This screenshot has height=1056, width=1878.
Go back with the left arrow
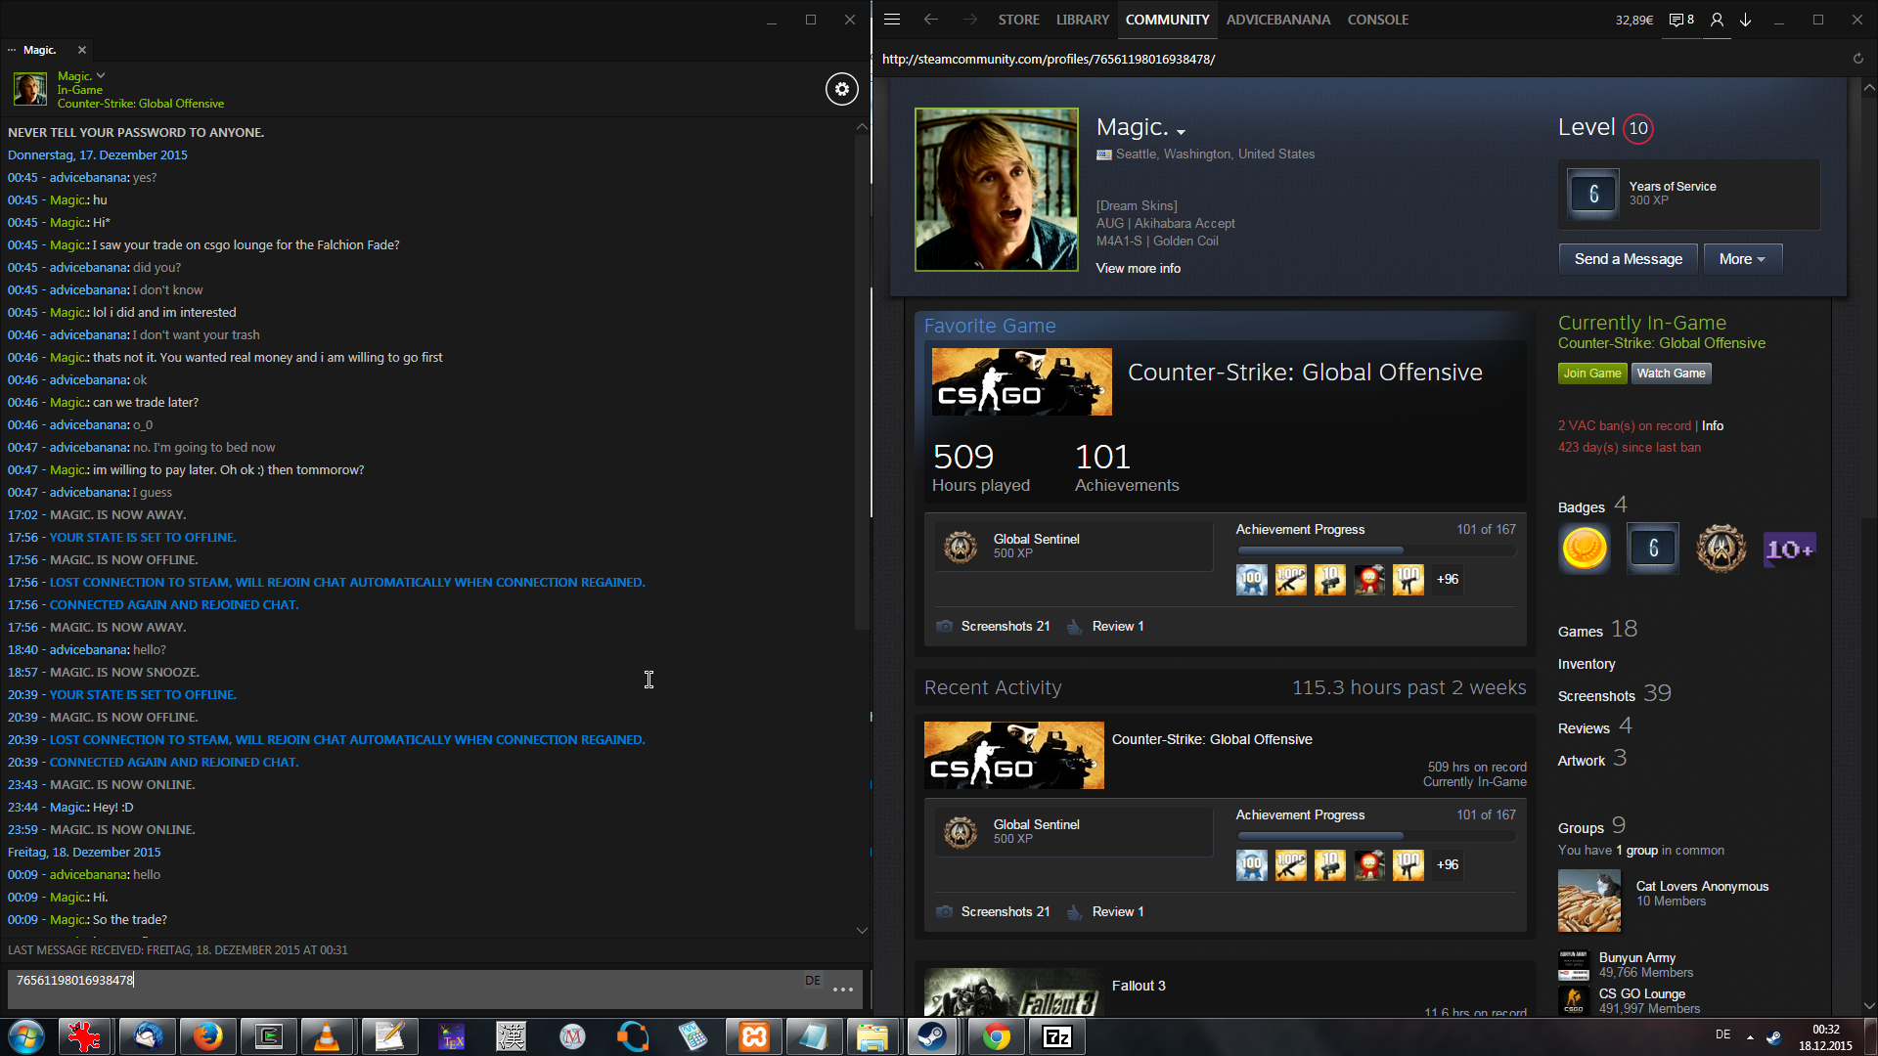pos(930,20)
